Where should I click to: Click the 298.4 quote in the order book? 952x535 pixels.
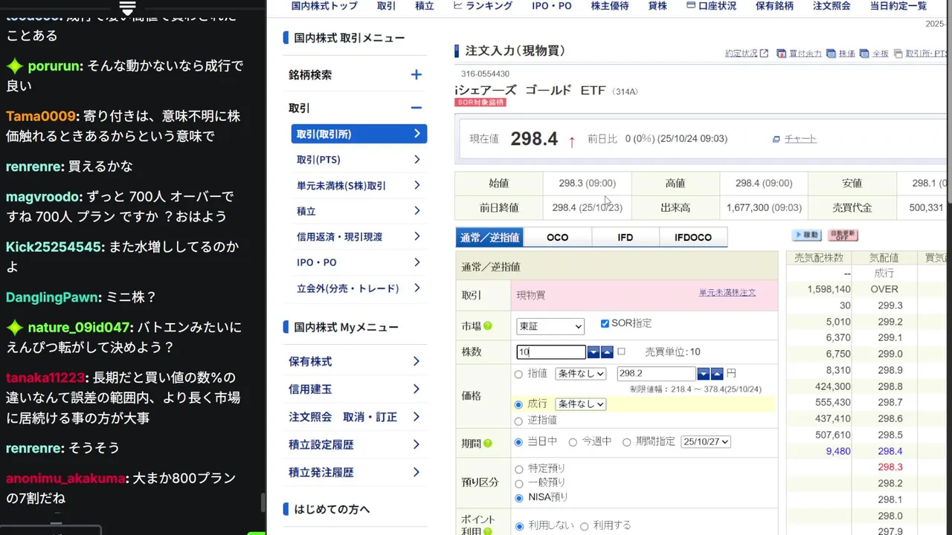click(890, 452)
